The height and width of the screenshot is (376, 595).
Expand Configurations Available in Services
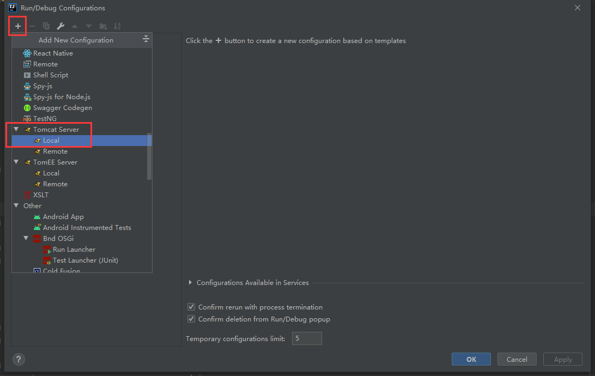click(190, 282)
